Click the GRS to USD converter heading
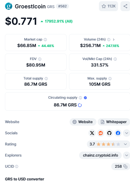Viewport: 130px width, 181px height. [25, 179]
